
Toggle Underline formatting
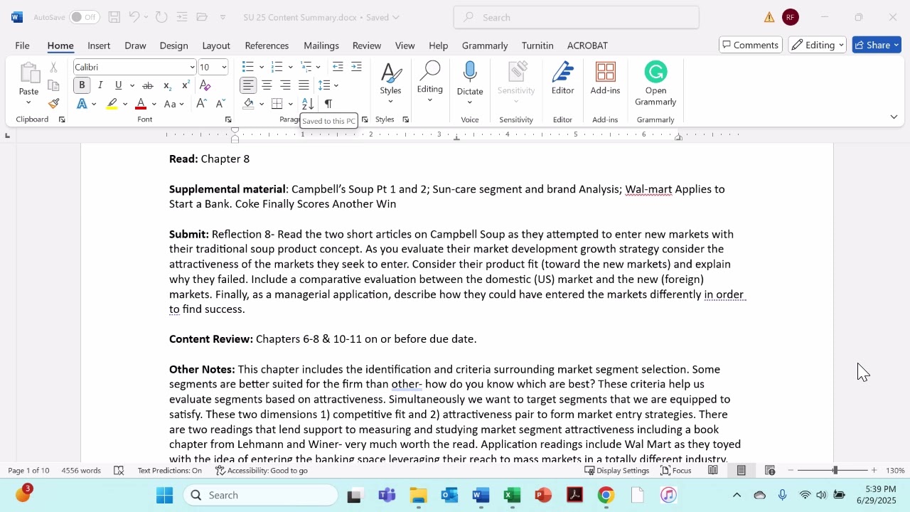click(x=119, y=85)
